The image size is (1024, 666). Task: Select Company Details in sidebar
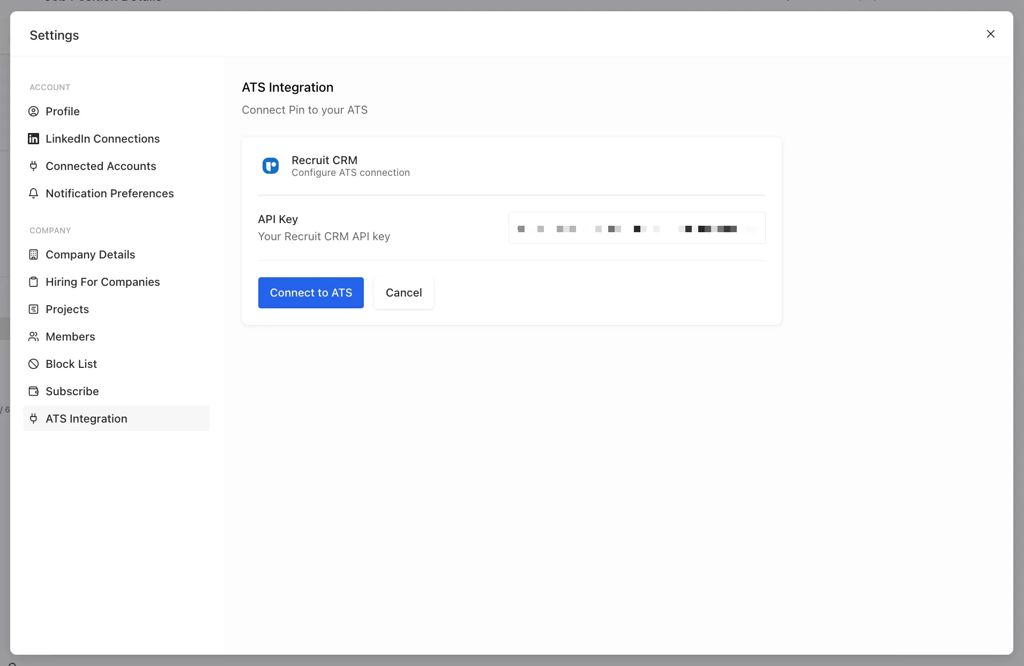[116, 254]
